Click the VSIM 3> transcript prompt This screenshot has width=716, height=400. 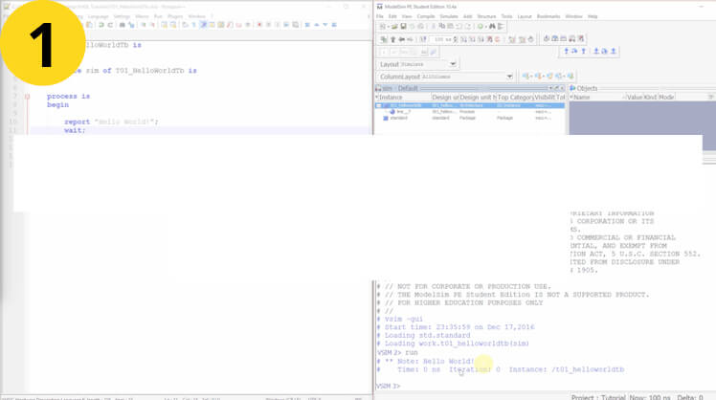coord(389,386)
